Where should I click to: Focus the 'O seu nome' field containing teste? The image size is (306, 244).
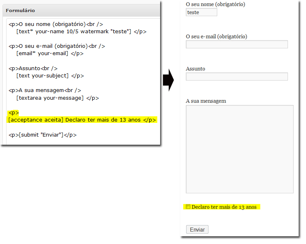[202, 12]
